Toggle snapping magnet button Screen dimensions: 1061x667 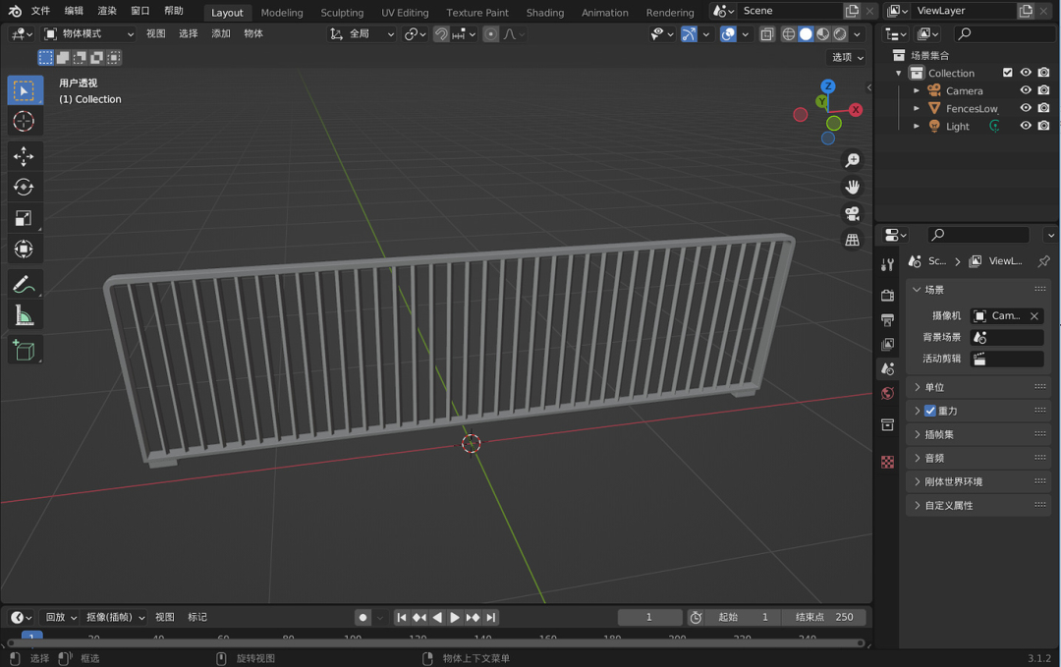pyautogui.click(x=441, y=33)
